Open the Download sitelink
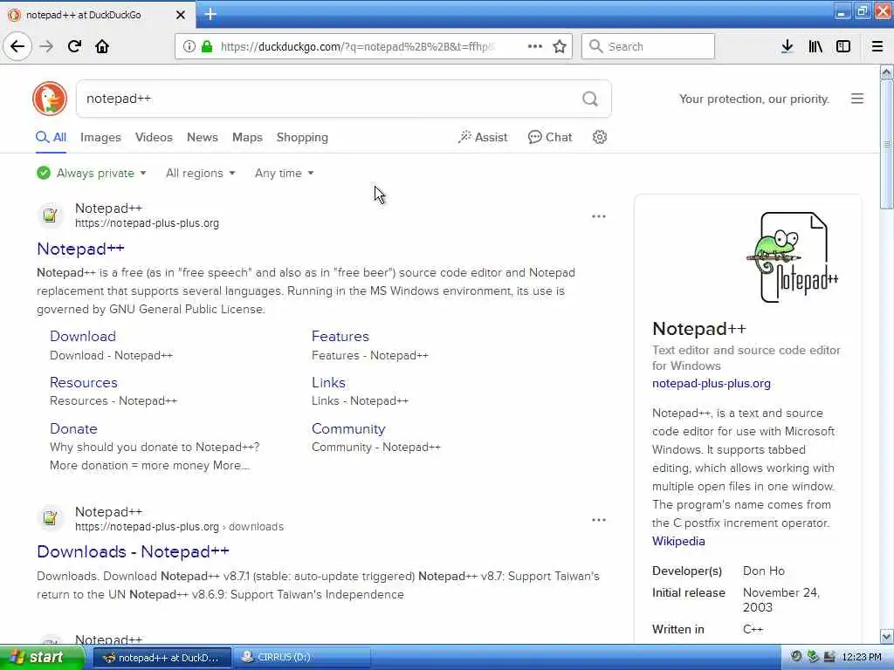 click(x=83, y=336)
